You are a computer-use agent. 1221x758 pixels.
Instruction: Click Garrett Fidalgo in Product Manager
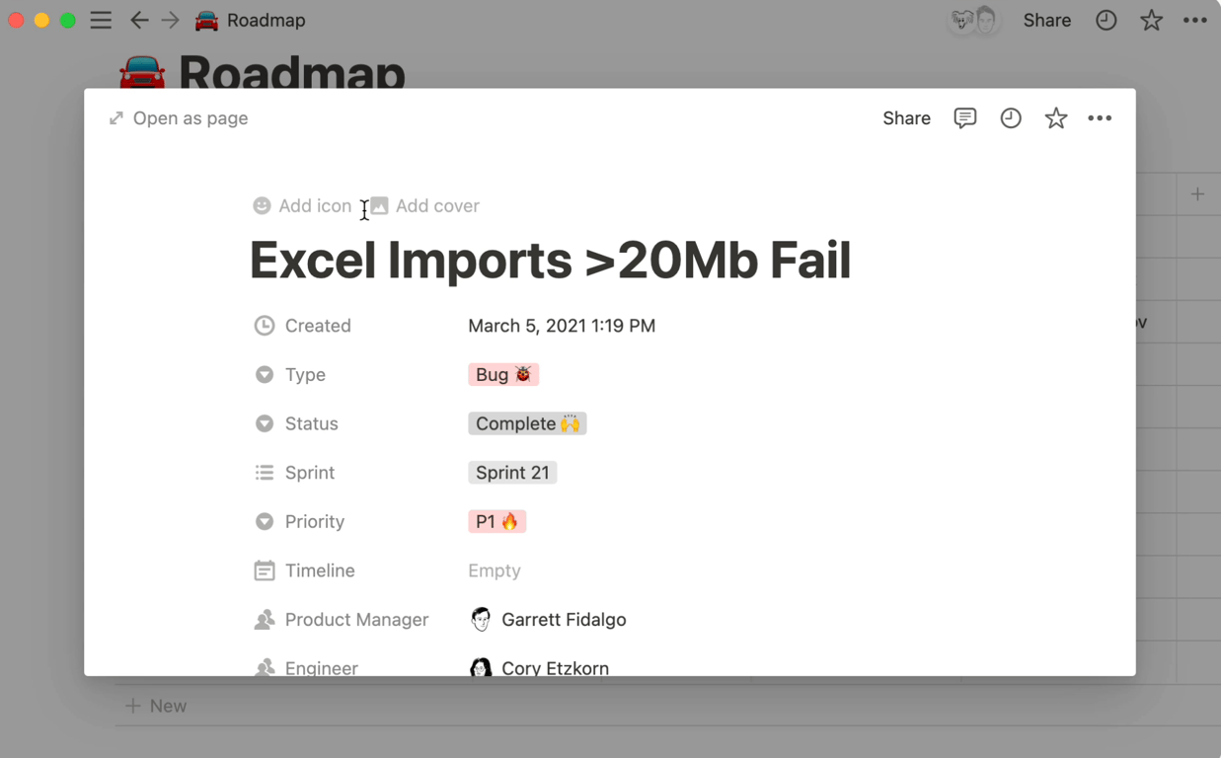[x=563, y=620]
